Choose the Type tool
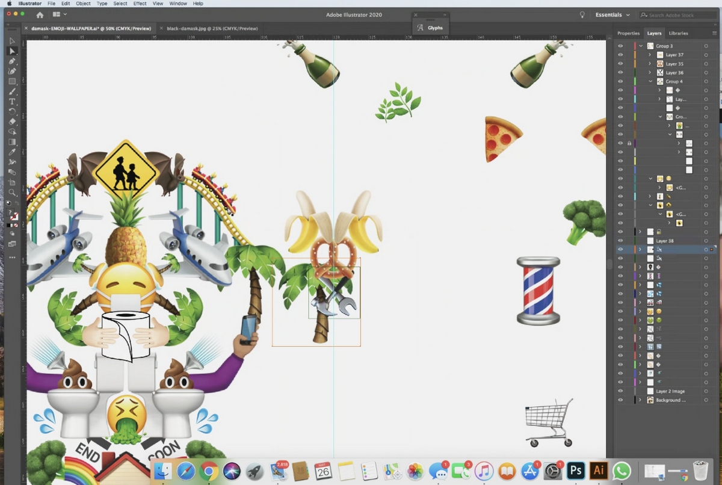This screenshot has width=722, height=485. pos(12,102)
